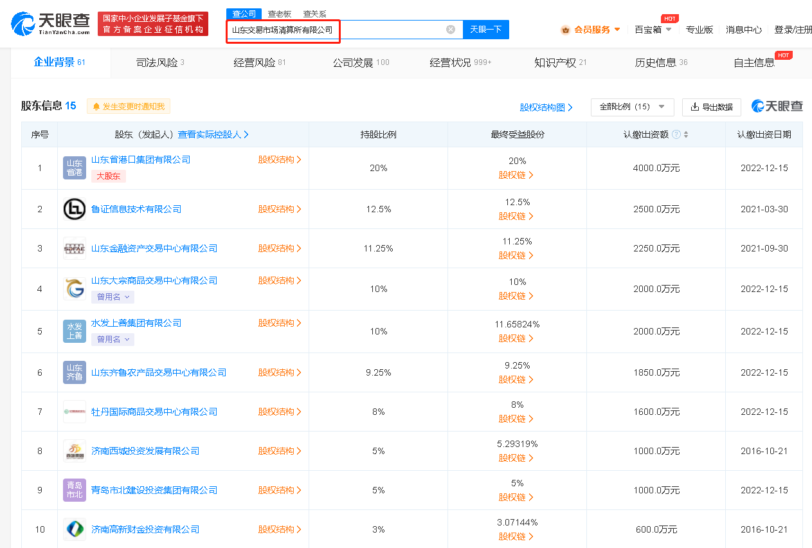Switch to 查公司 search tab
Screen dimensions: 812x548
click(x=244, y=14)
